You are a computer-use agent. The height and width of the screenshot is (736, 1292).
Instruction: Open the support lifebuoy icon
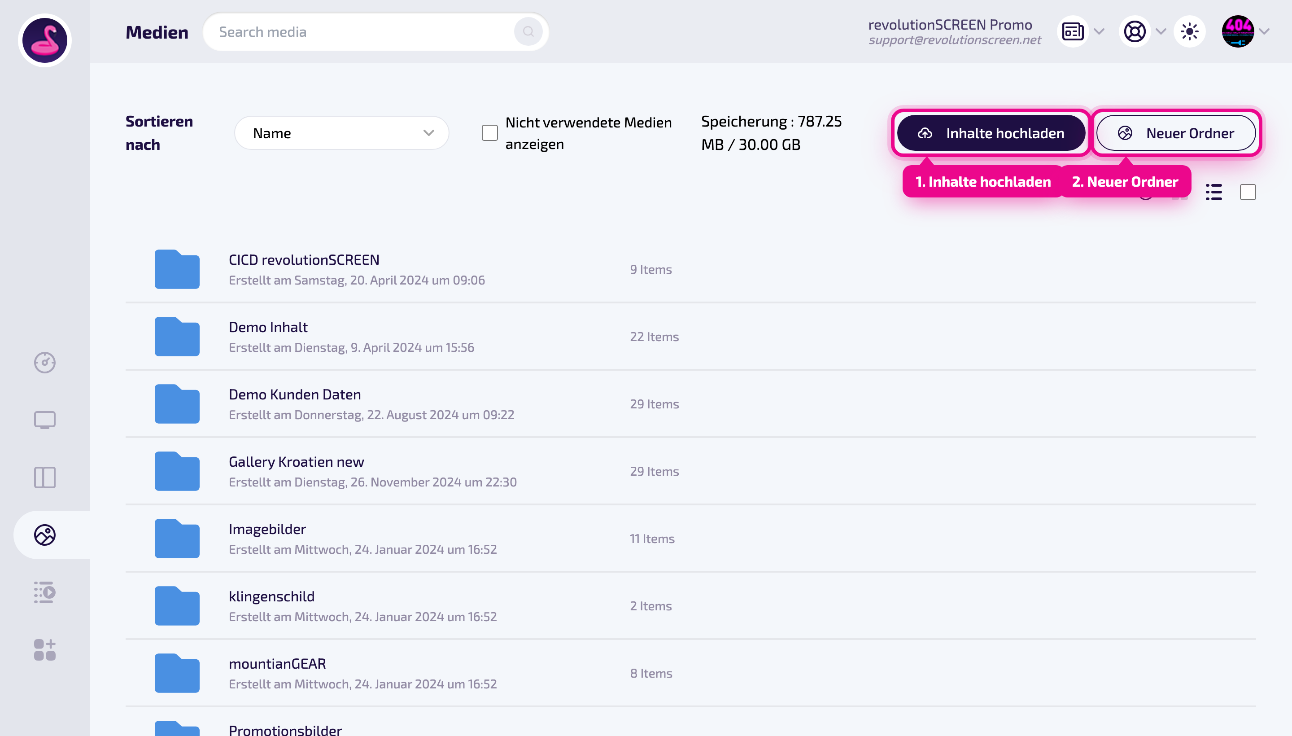click(x=1135, y=31)
